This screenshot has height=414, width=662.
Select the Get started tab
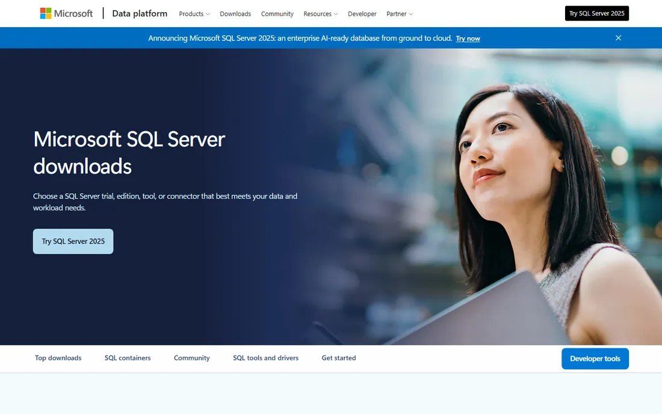(x=339, y=358)
